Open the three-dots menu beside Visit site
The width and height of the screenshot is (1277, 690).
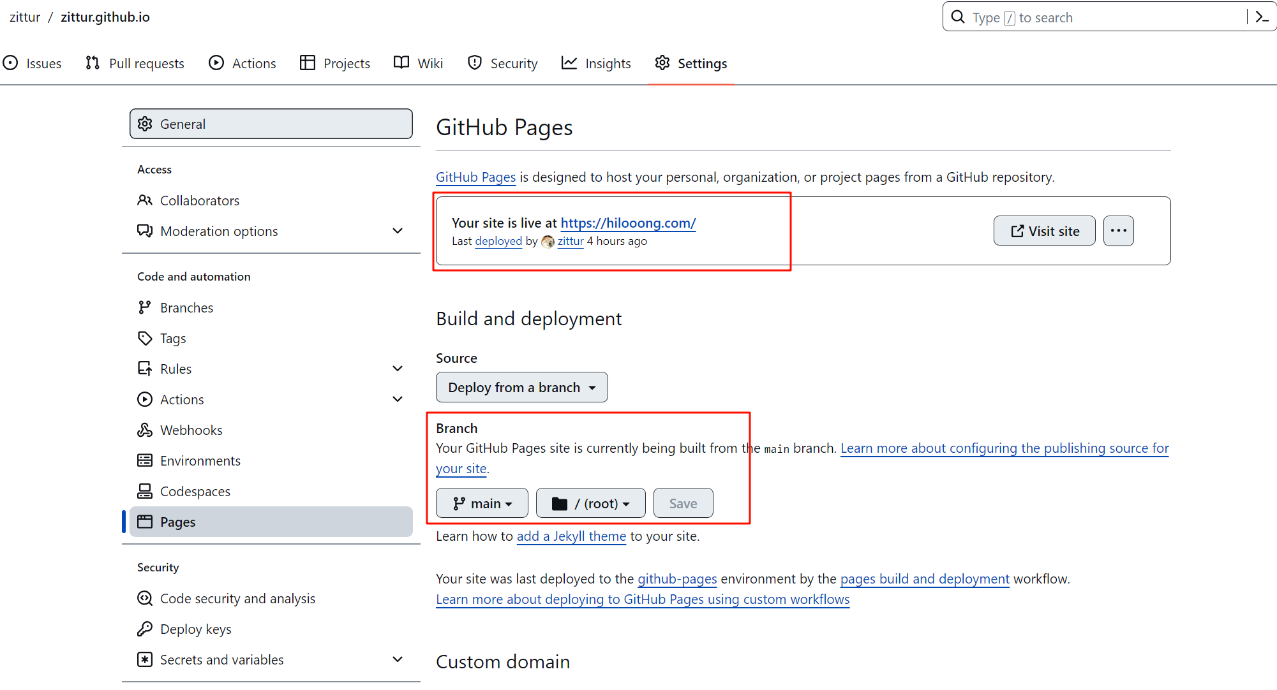coord(1119,231)
